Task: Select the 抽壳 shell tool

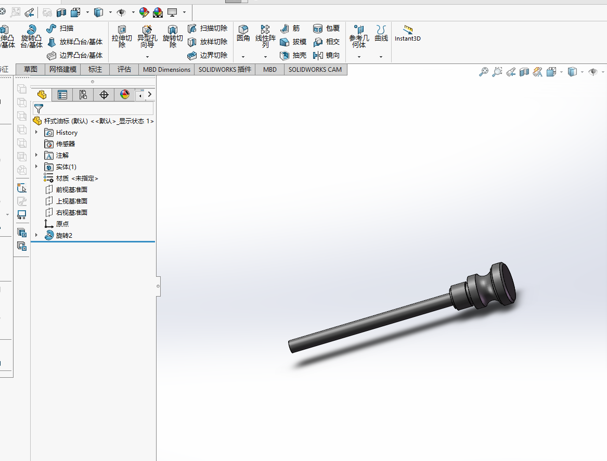Action: [293, 55]
